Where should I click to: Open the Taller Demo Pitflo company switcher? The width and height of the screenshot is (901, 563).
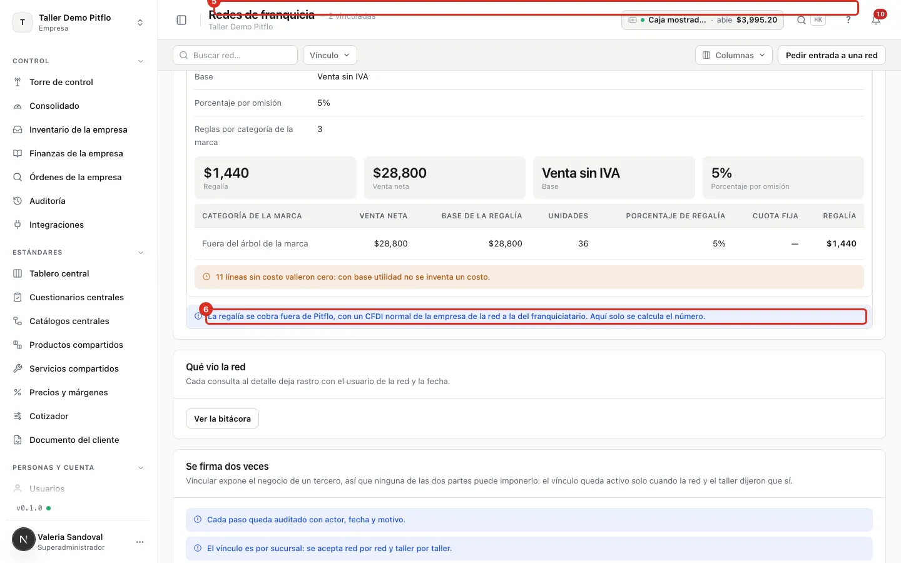(x=78, y=23)
